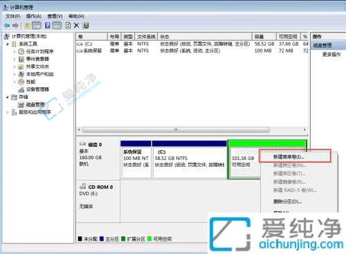Select the 设备管理器 icon in tree
The height and width of the screenshot is (254, 346).
pos(21,89)
